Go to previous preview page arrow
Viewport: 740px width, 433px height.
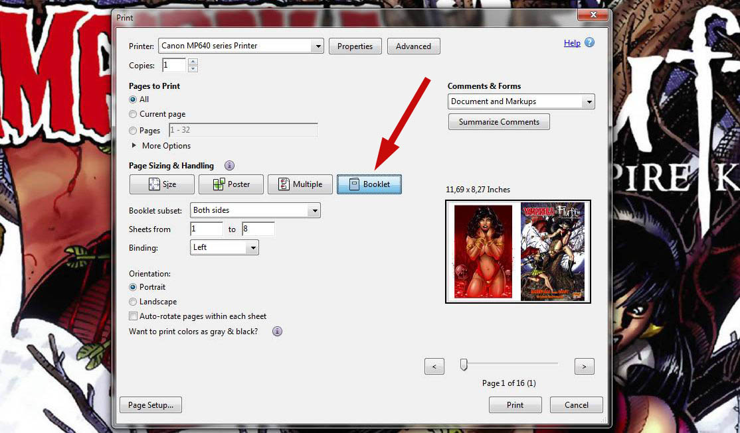coord(434,366)
